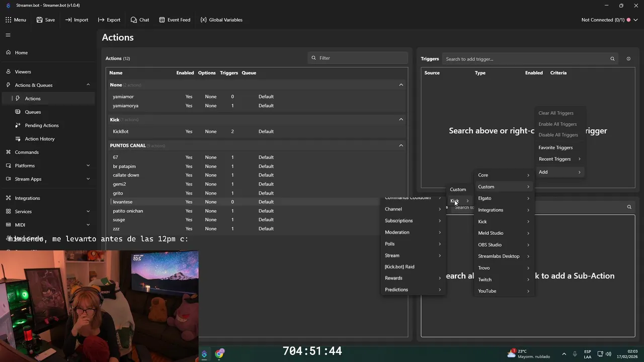Click the trigger search magnifier icon
Screen dimensions: 644x362
pyautogui.click(x=612, y=59)
